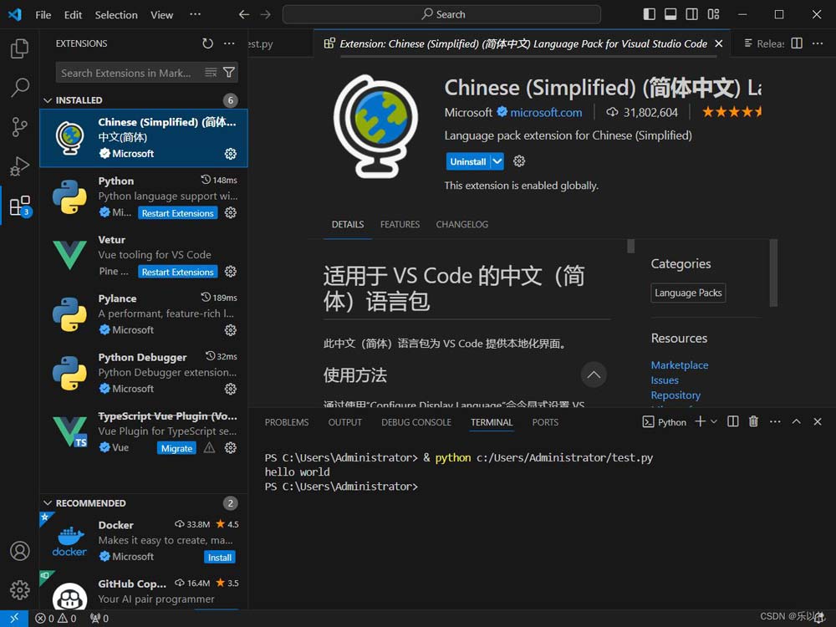The width and height of the screenshot is (836, 627).
Task: Click the errors and warnings status bar icon
Action: [54, 619]
